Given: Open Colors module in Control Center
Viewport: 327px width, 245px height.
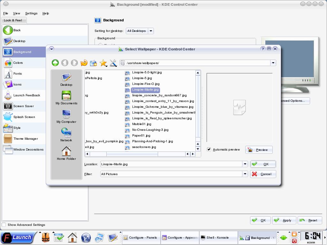Looking at the screenshot, I should point(24,63).
